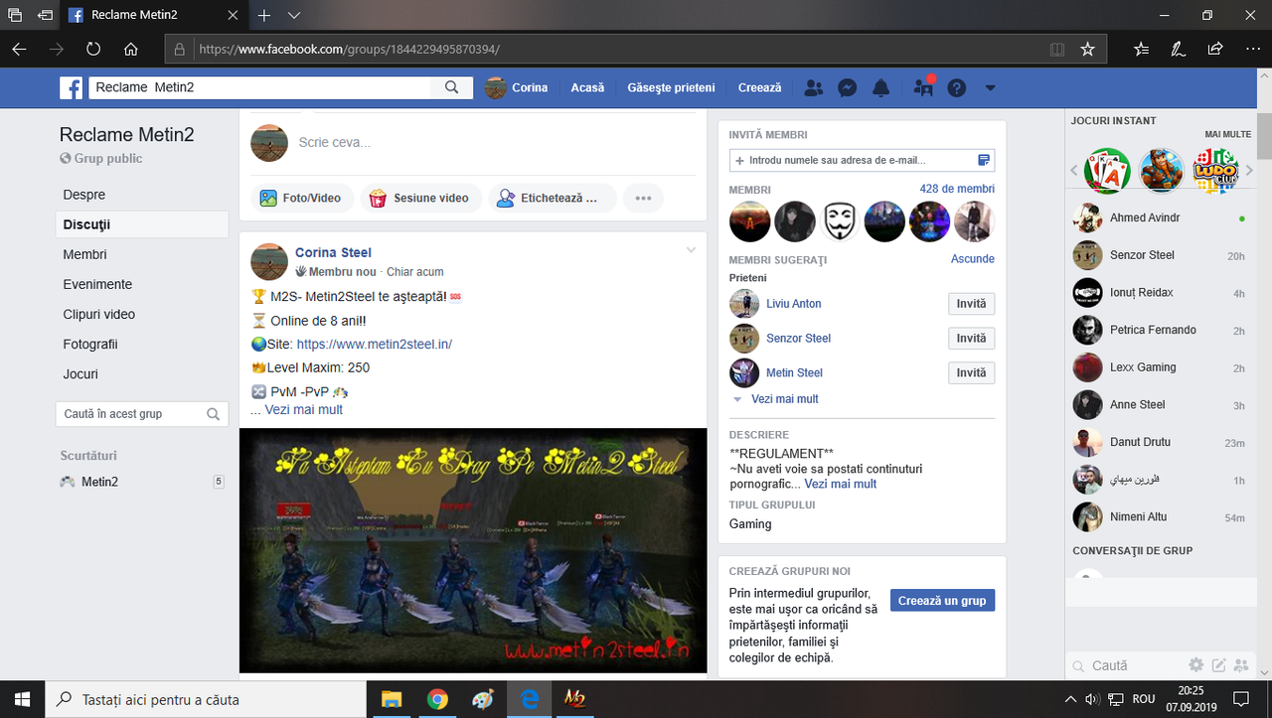This screenshot has height=718, width=1272.
Task: Open the reading view icon
Action: point(1056,49)
